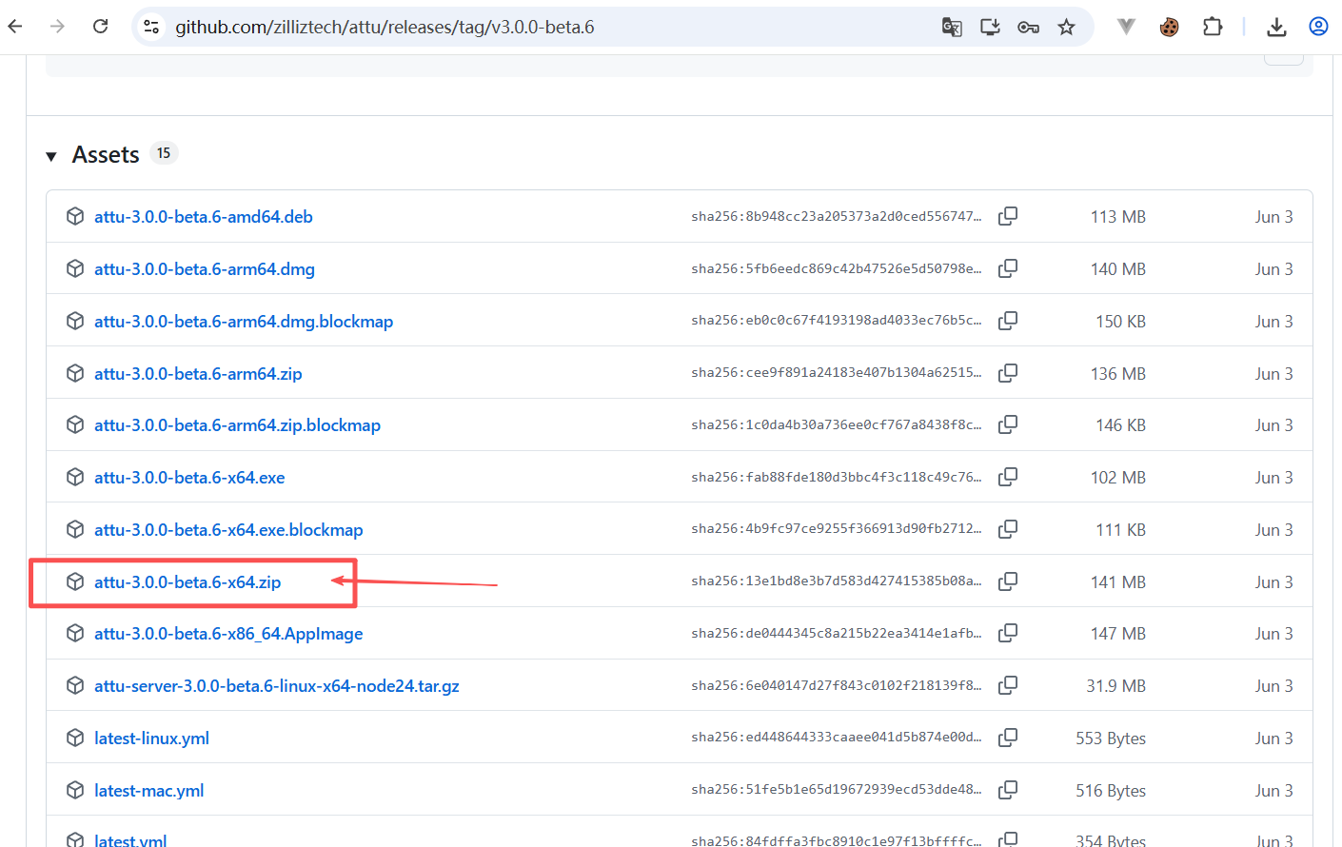
Task: Select the Assets heading text
Action: coord(106,154)
